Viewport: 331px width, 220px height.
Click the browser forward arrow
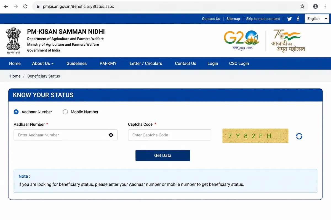(16, 6)
